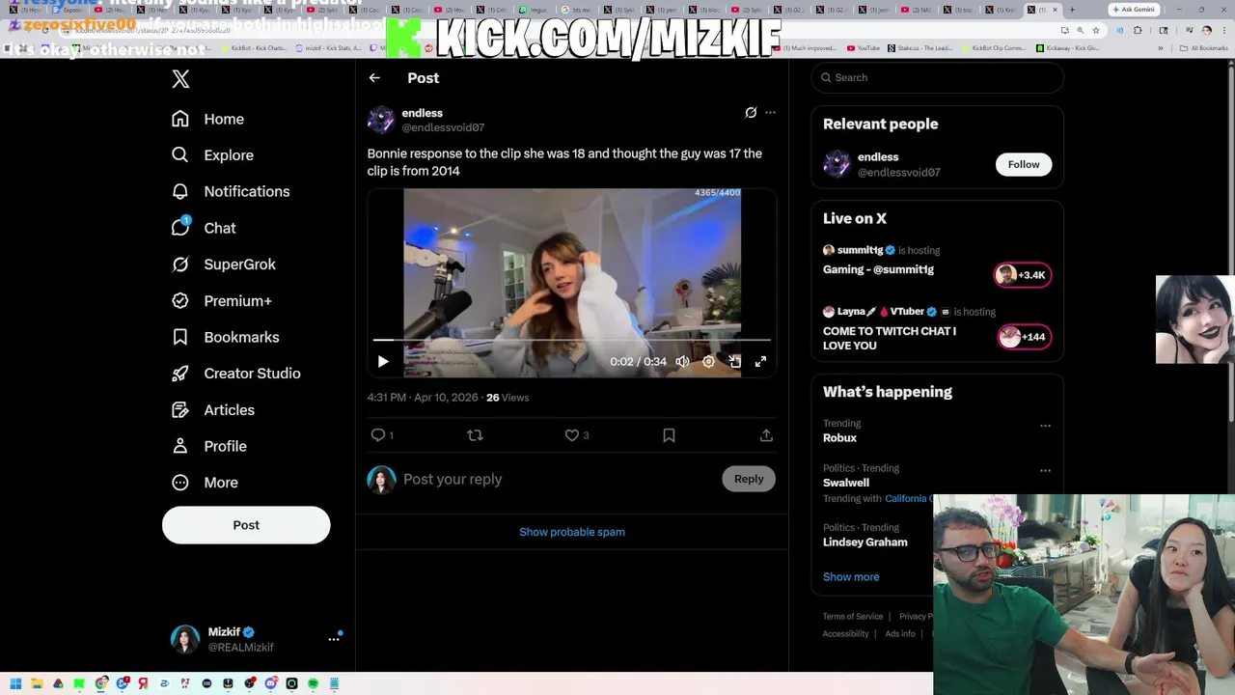
Task: Click the 26 Views count
Action: pos(508,398)
